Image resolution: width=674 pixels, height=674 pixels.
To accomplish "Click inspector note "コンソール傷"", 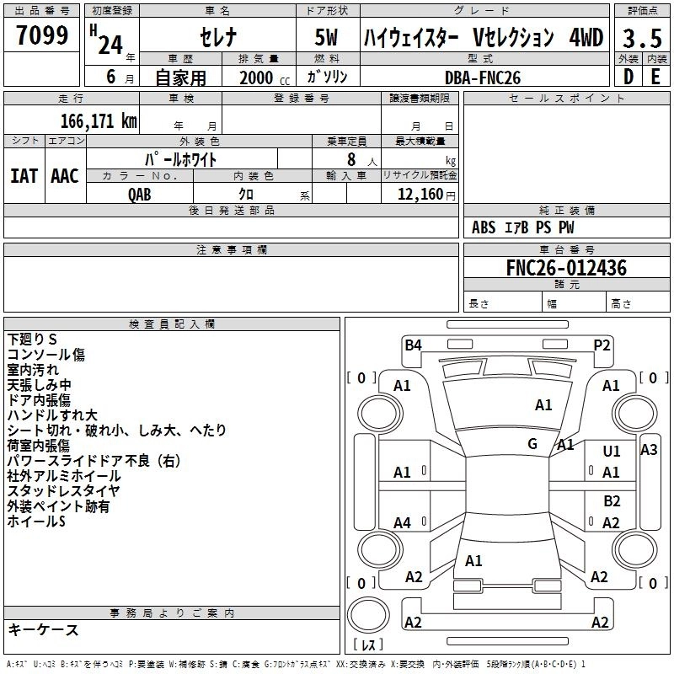I will (x=46, y=355).
